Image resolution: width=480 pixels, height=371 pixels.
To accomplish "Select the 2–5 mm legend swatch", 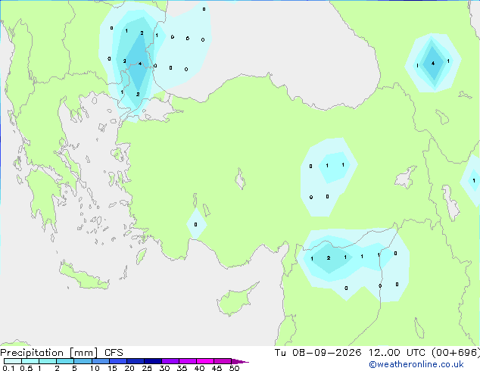I will tap(65, 361).
